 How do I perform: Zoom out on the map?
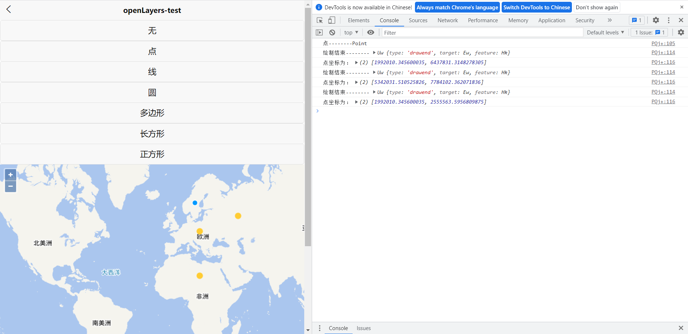click(10, 186)
